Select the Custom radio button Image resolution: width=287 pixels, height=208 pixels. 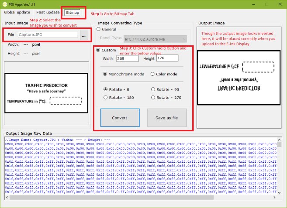coord(98,50)
